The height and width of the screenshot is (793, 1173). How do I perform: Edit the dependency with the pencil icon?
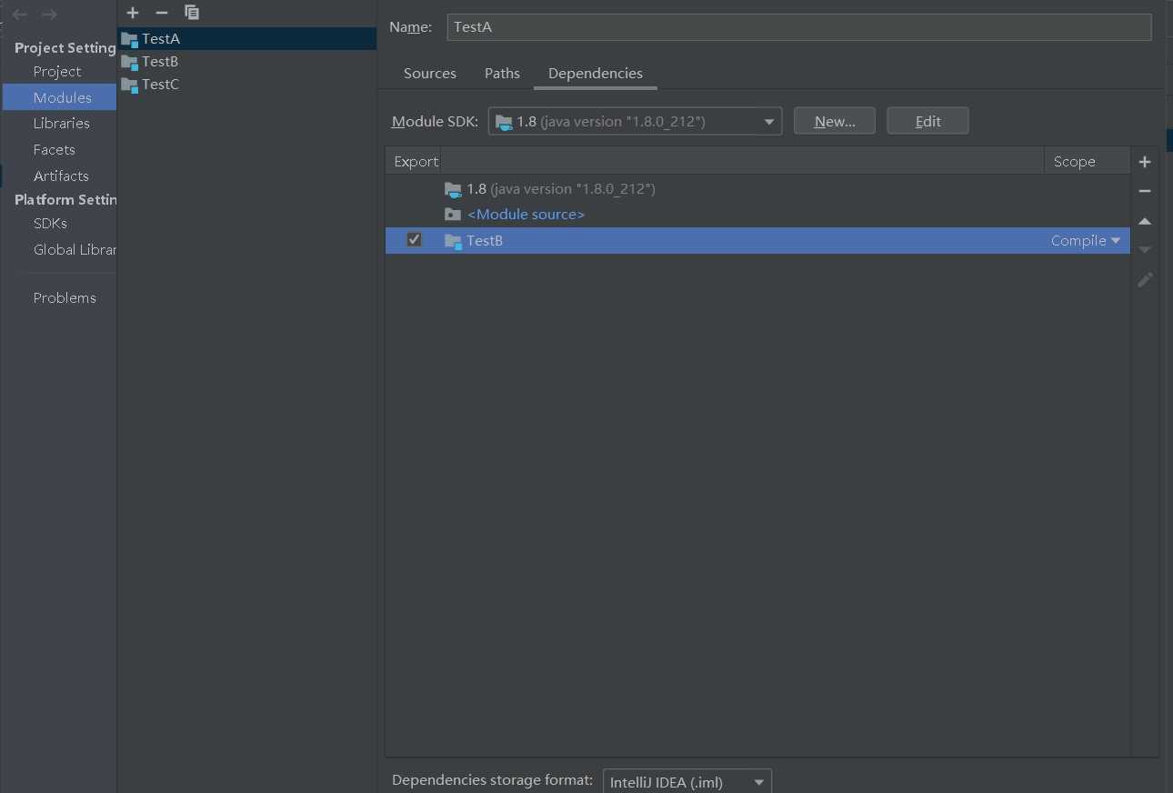point(1145,280)
